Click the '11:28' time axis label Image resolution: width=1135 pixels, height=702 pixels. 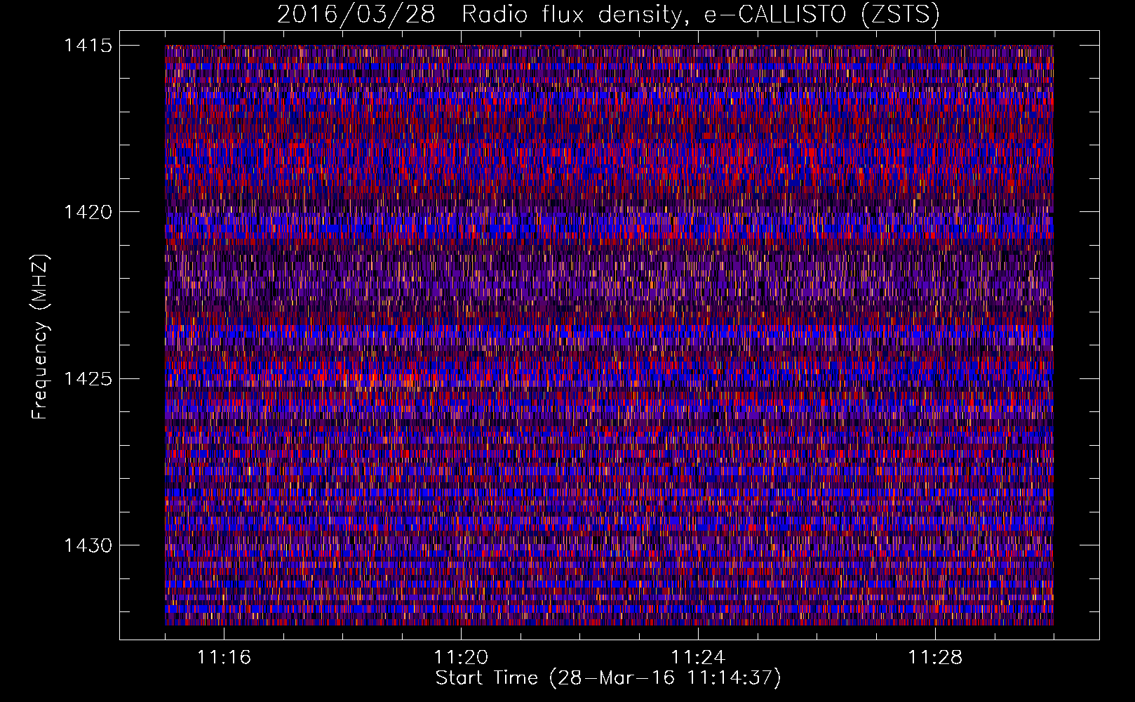pyautogui.click(x=935, y=658)
